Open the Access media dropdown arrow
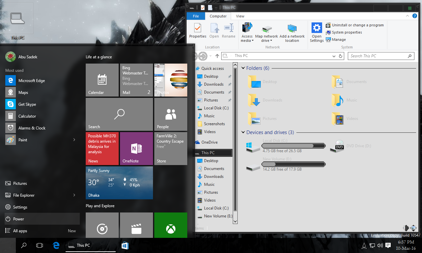Image resolution: width=422 pixels, height=253 pixels. coord(253,41)
